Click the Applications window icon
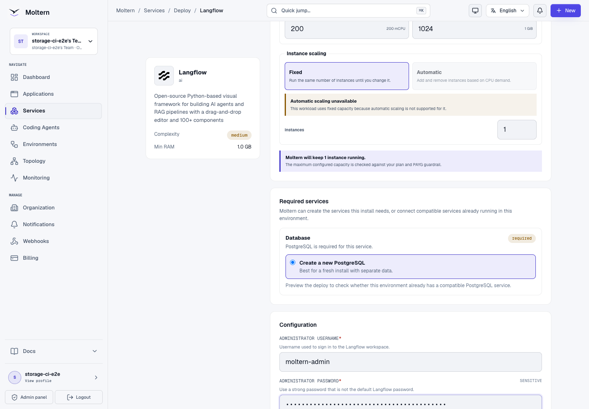Image resolution: width=589 pixels, height=409 pixels. tap(14, 94)
